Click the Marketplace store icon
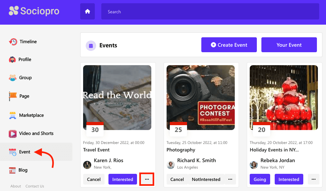The width and height of the screenshot is (326, 191). coord(13,115)
